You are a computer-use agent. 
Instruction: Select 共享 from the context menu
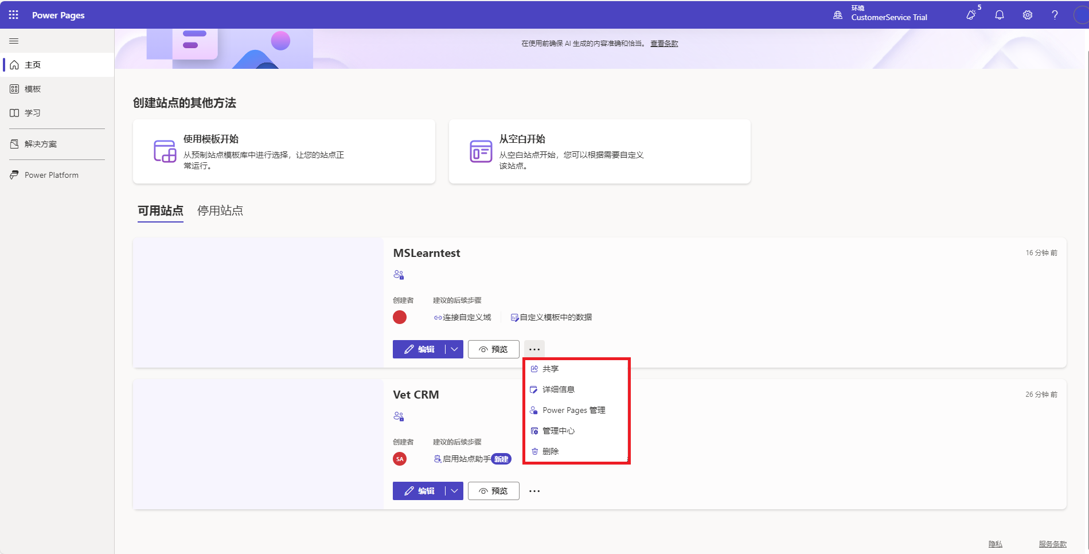577,369
